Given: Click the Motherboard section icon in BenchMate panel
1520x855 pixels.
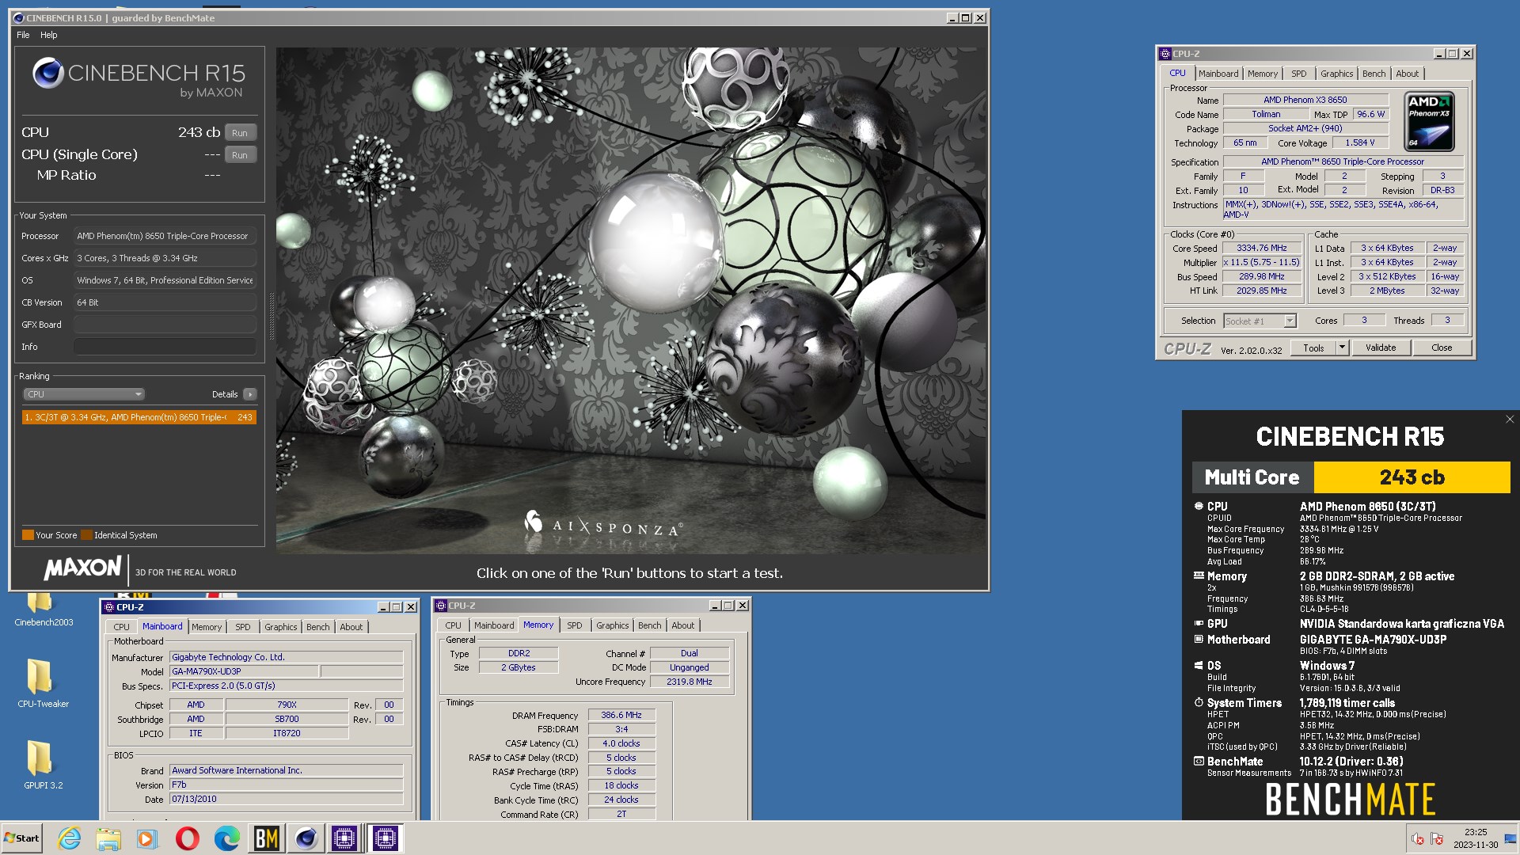Looking at the screenshot, I should tap(1199, 639).
